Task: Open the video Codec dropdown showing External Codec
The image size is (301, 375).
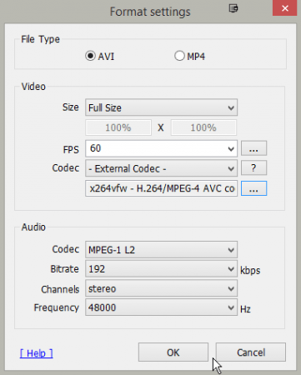Action: pyautogui.click(x=161, y=168)
